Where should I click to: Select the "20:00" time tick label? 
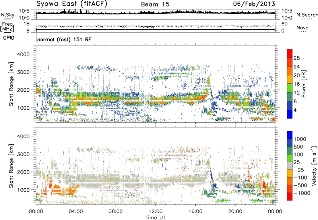pos(235,212)
